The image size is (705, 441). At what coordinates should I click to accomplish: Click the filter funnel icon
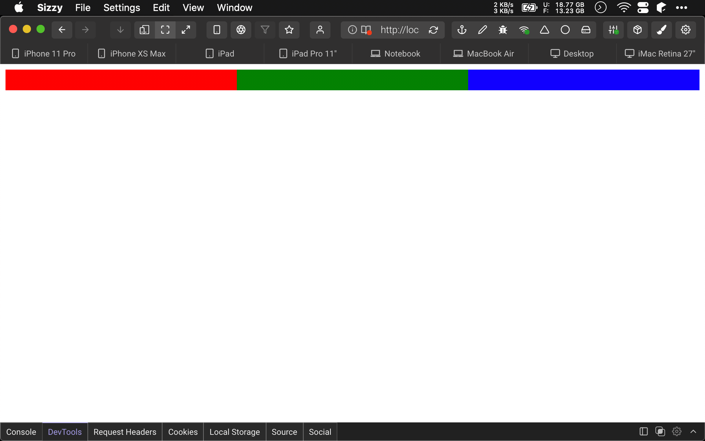tap(265, 30)
